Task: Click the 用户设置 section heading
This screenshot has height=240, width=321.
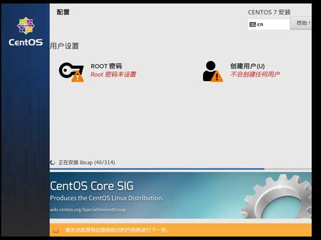Action: [64, 46]
